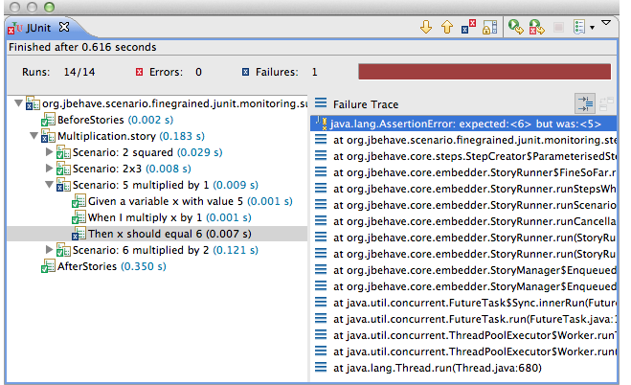The width and height of the screenshot is (631, 385).
Task: Click the Rerun Test icon
Action: [515, 28]
